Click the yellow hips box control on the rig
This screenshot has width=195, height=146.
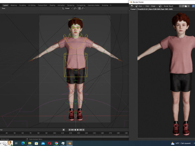pyautogui.click(x=76, y=65)
